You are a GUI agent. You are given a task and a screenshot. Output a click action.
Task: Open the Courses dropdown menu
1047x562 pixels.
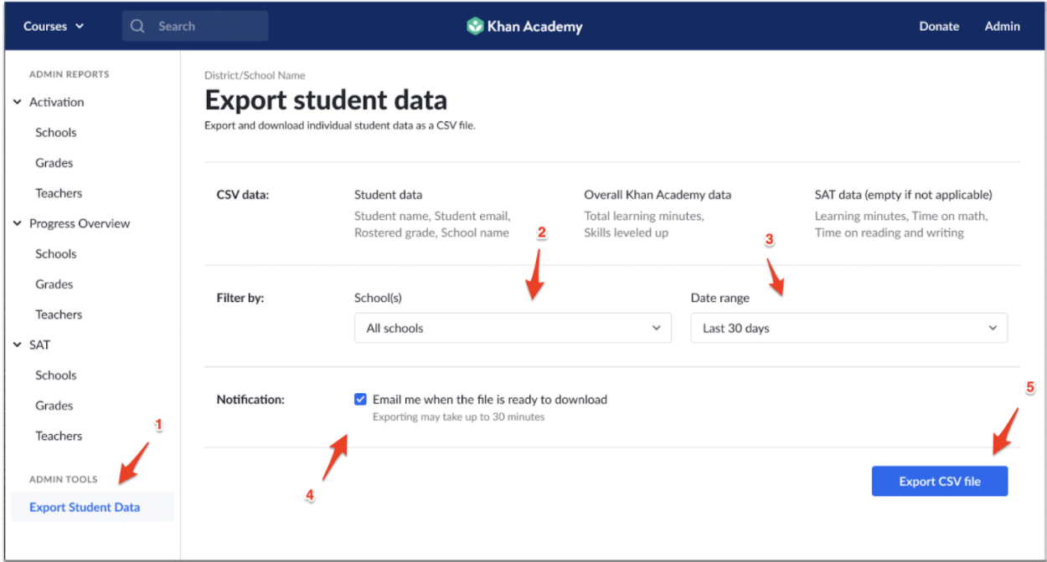[54, 26]
